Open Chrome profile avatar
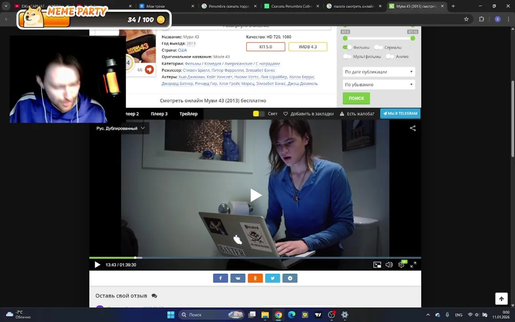The height and width of the screenshot is (322, 515). click(498, 19)
